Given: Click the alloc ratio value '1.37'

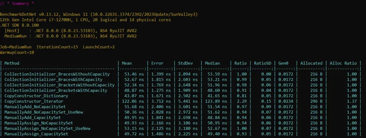Looking at the screenshot, I should [352, 101].
